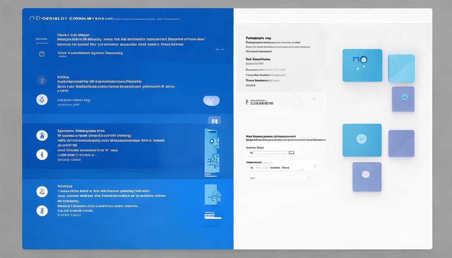
Task: Click the dim circular icon beside second section heading
Action: coord(42,81)
